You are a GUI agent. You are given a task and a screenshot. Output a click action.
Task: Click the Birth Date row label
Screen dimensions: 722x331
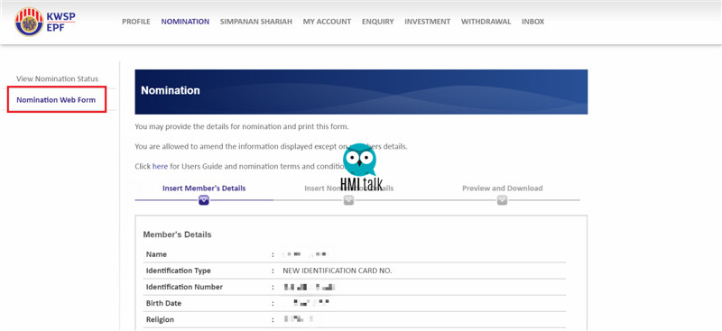point(163,303)
